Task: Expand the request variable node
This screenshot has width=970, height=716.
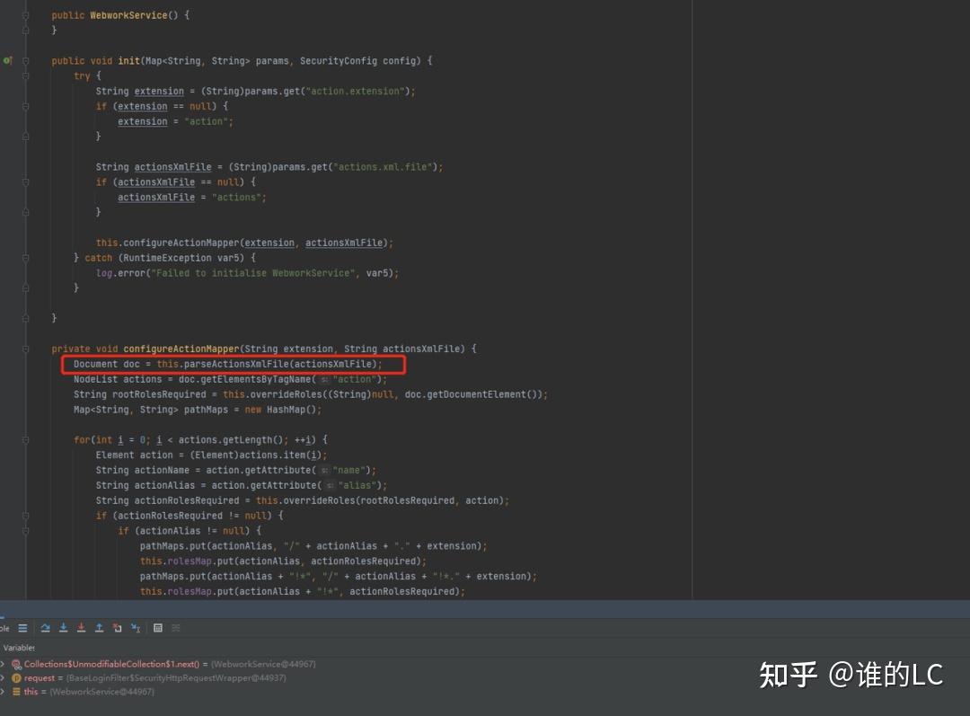Action: coord(3,678)
